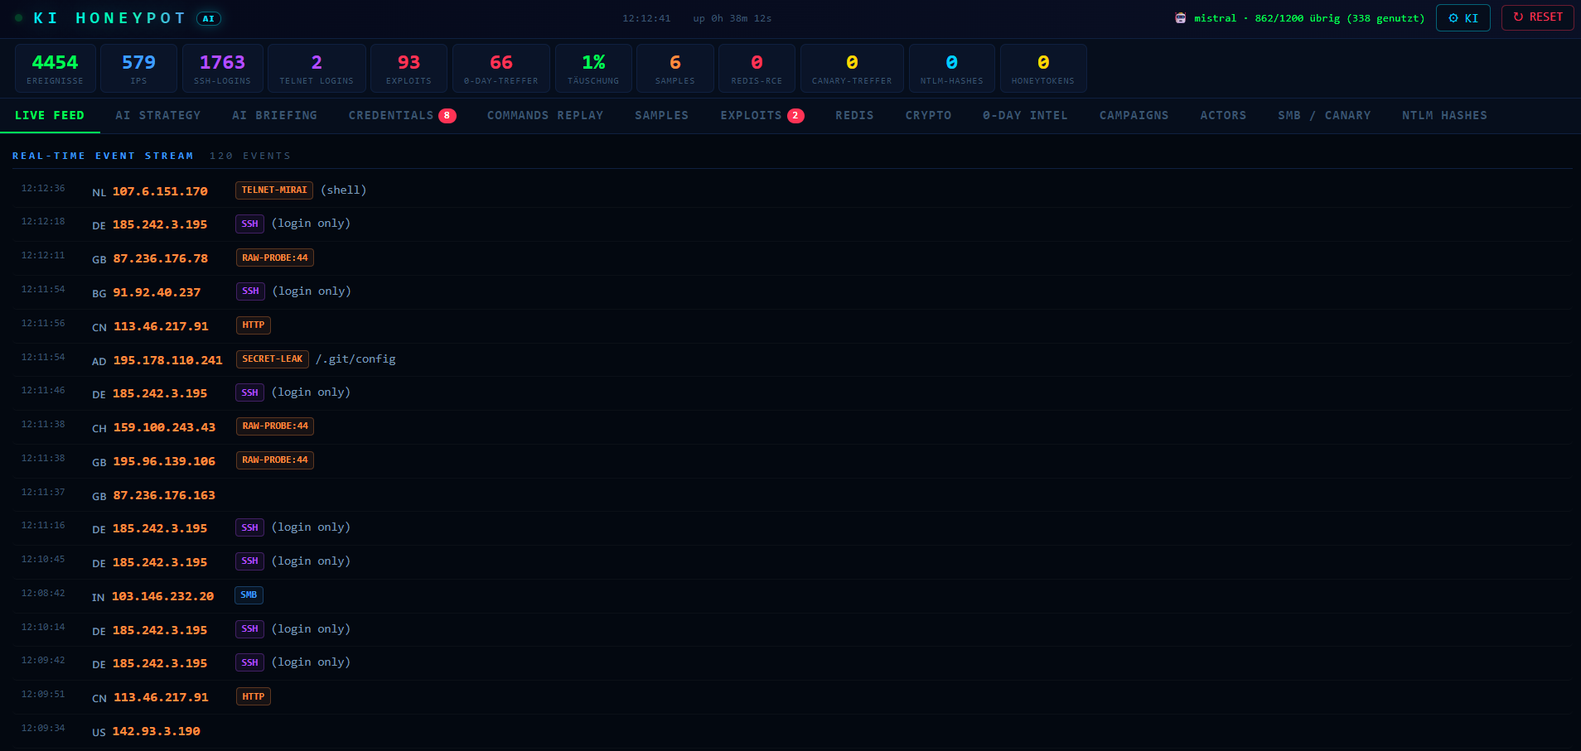Click the green status dot beside KI Honeypot
This screenshot has width=1581, height=751.
[19, 18]
